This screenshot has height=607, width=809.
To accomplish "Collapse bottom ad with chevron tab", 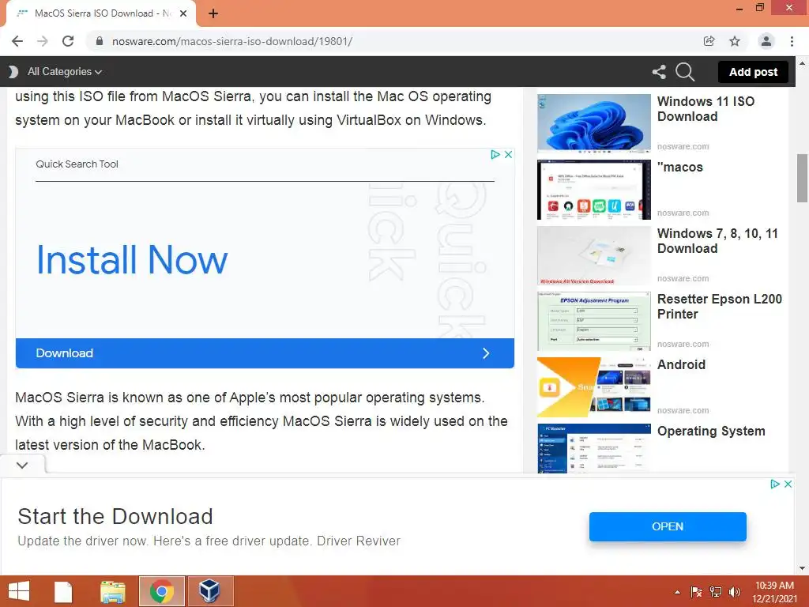I will point(22,465).
